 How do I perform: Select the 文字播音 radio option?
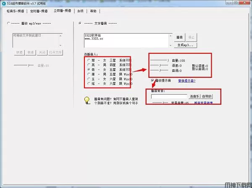pyautogui.click(x=80, y=23)
